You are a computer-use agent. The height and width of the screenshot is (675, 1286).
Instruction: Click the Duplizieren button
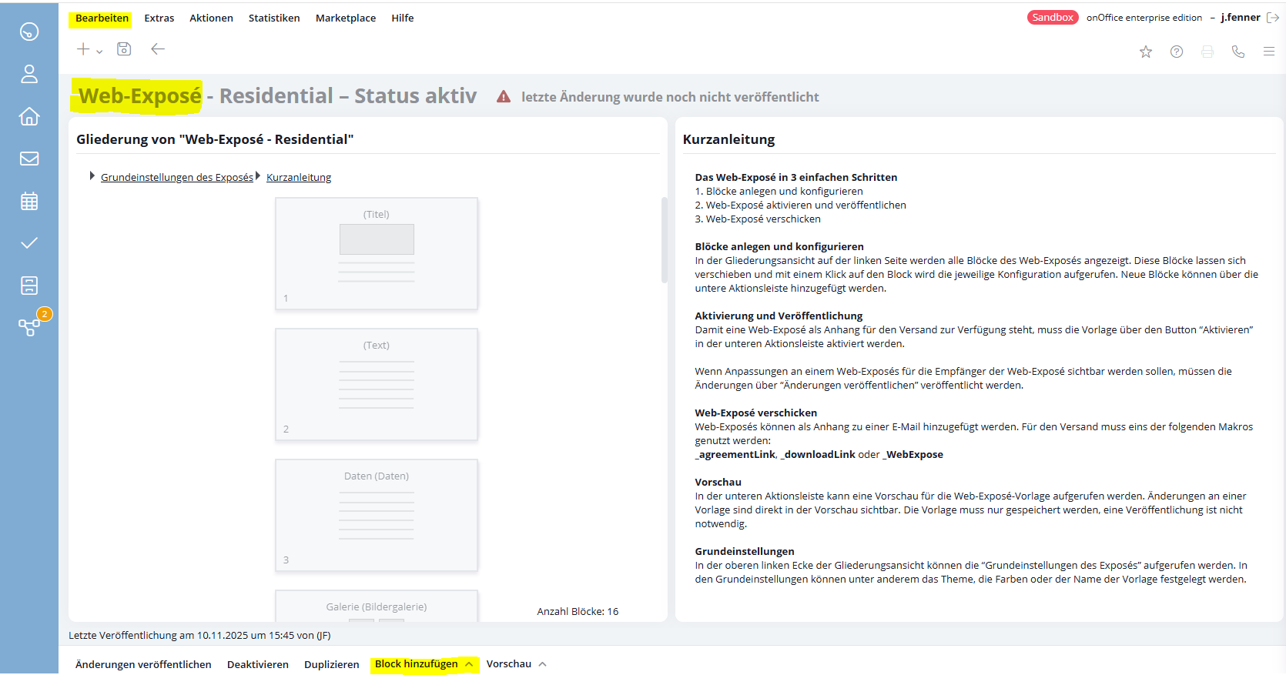331,664
